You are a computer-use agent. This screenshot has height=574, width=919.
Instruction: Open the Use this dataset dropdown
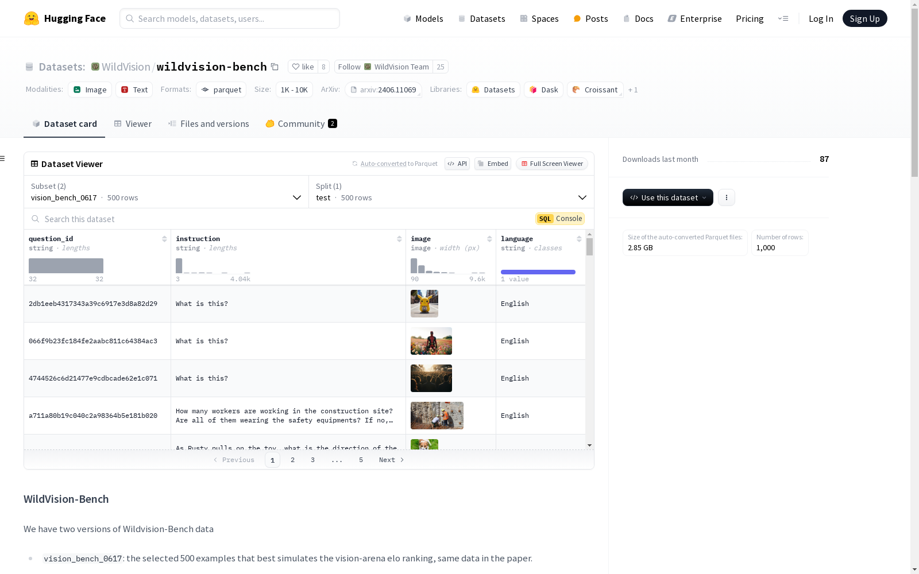pyautogui.click(x=668, y=197)
